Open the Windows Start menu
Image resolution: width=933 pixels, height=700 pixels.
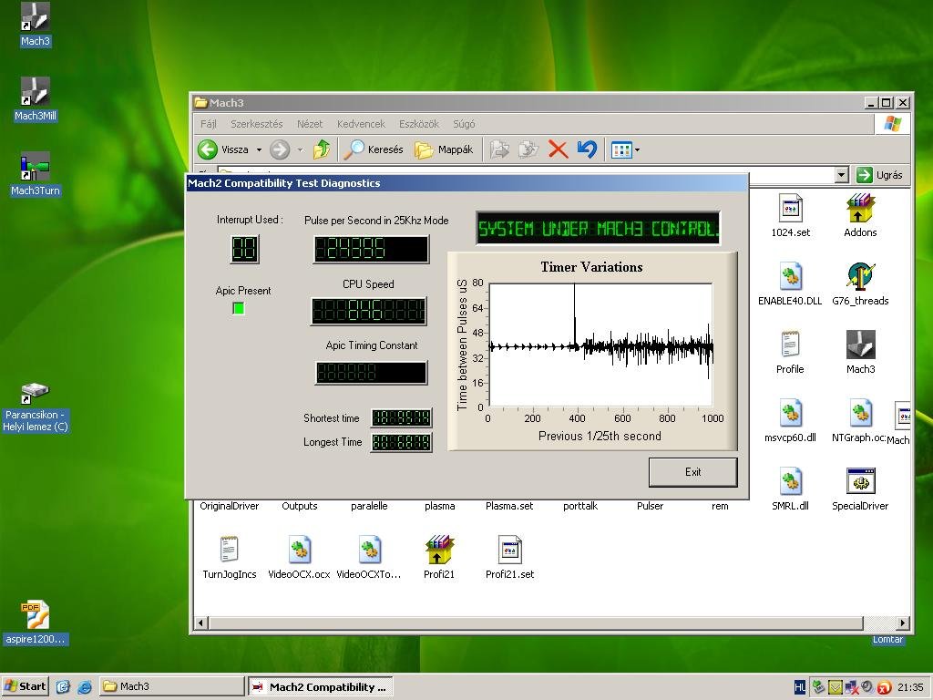tap(25, 686)
